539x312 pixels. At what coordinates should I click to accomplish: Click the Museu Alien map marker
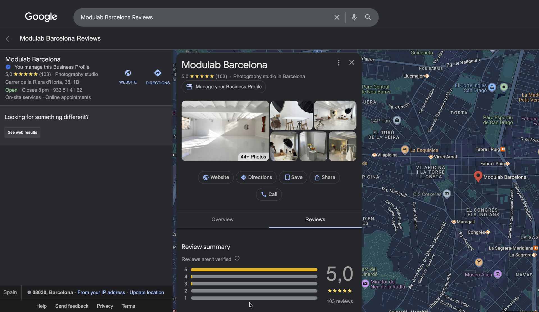pos(498,274)
